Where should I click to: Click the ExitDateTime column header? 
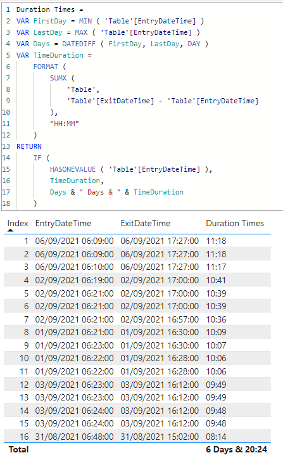pyautogui.click(x=145, y=224)
